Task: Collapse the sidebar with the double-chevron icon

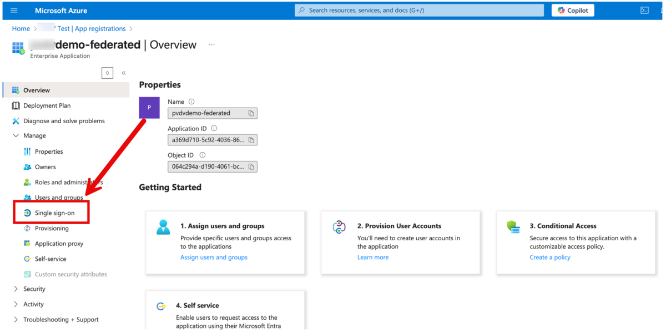Action: pos(123,73)
